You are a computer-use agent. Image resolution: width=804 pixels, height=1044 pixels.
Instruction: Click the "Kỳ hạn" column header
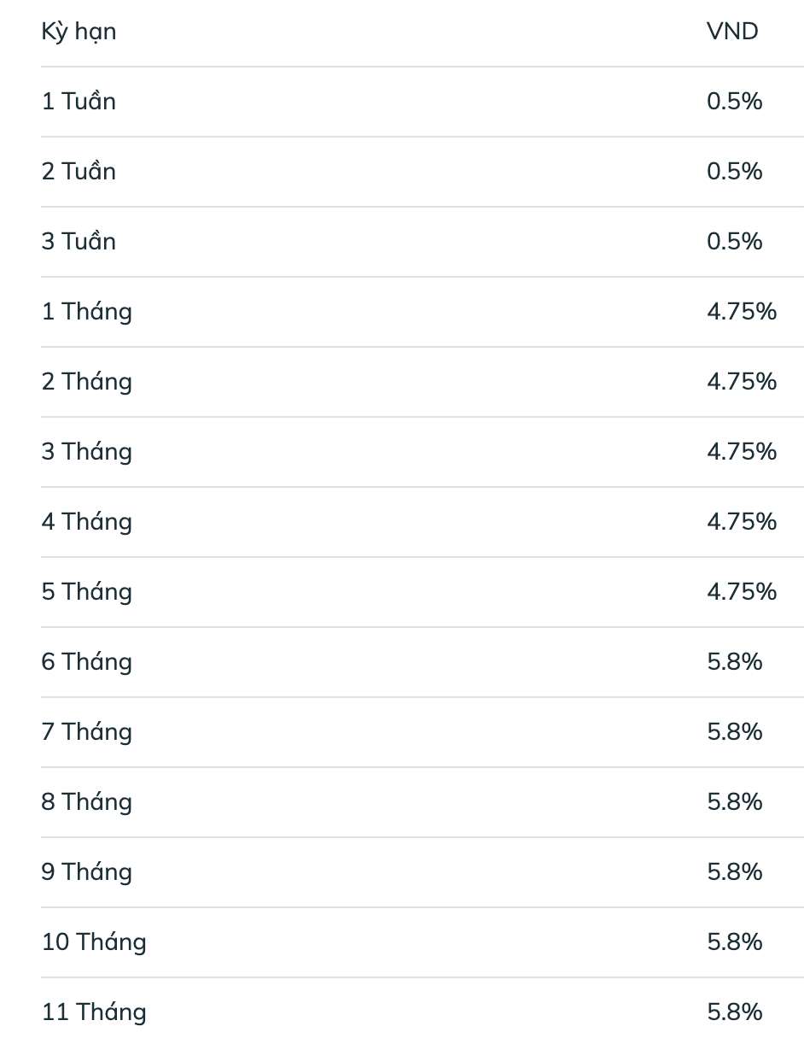point(79,32)
